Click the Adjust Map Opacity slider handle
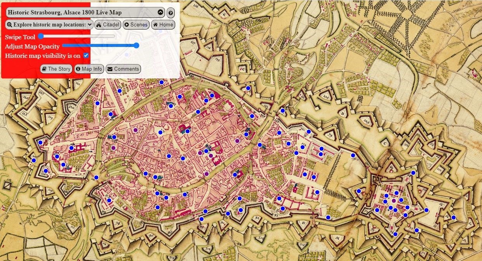Screen dimensions: 482x261 tap(136, 45)
